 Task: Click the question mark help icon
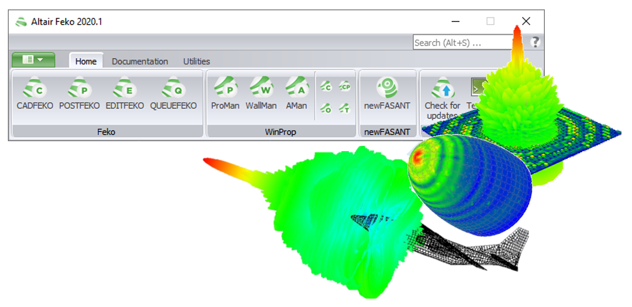[x=535, y=43]
